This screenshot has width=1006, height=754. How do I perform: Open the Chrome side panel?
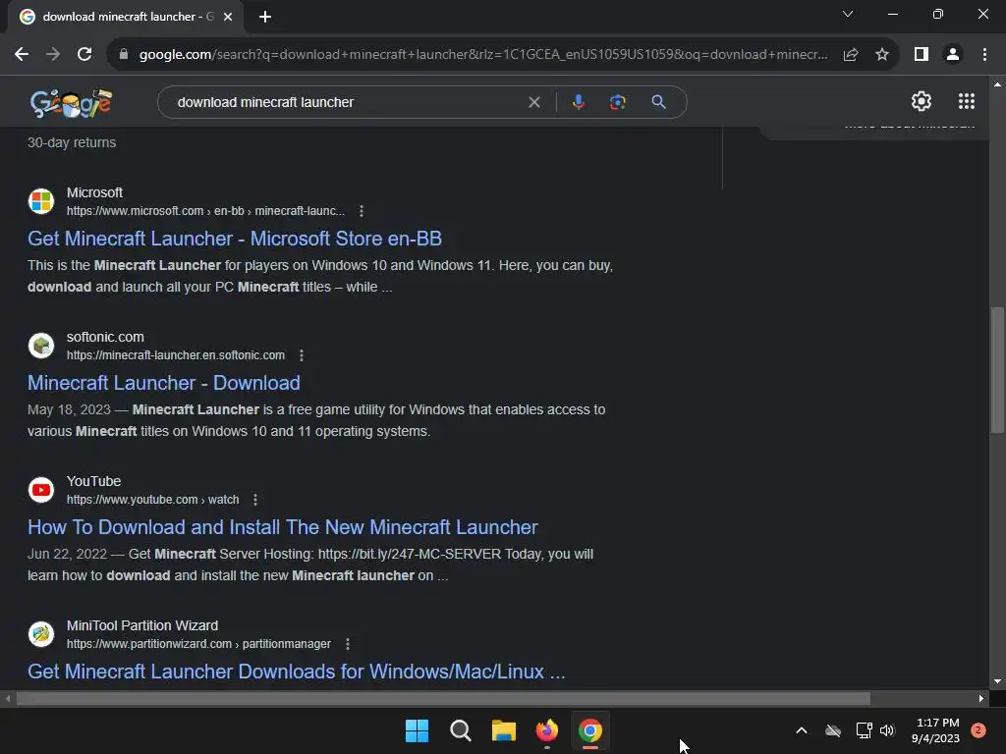click(922, 55)
